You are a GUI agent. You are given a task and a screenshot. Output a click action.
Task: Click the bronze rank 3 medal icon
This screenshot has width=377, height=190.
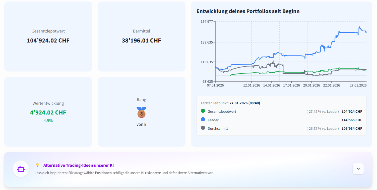pos(141,113)
